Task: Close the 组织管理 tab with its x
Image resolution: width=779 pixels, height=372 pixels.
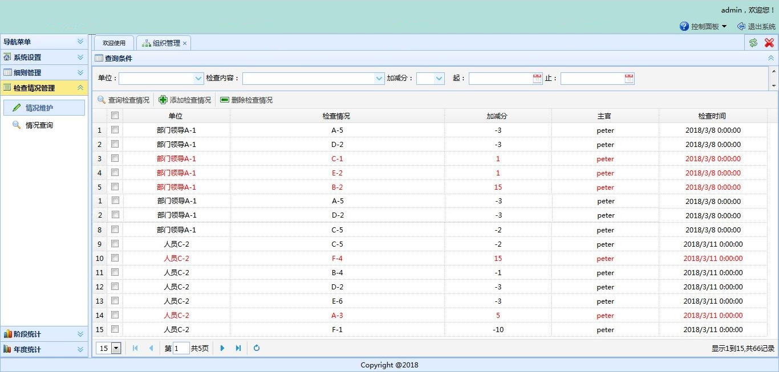Action: (x=185, y=43)
